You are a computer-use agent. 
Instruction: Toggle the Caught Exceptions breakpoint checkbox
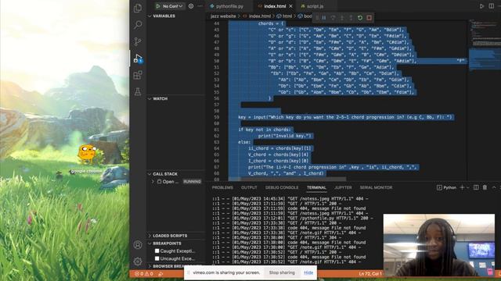157,251
